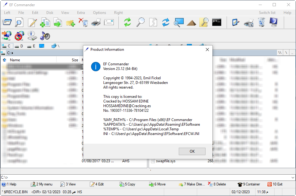Screen dimensions: 296x196
Task: Click the blue desktop monitor toolbar icon
Action: [x=274, y=22]
